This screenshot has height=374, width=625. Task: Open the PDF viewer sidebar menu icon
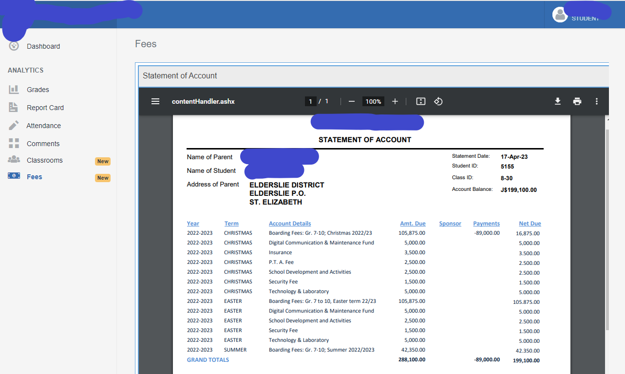click(155, 101)
